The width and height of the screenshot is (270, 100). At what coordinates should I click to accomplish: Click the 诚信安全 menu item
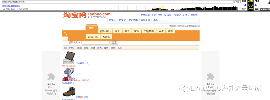145,20
